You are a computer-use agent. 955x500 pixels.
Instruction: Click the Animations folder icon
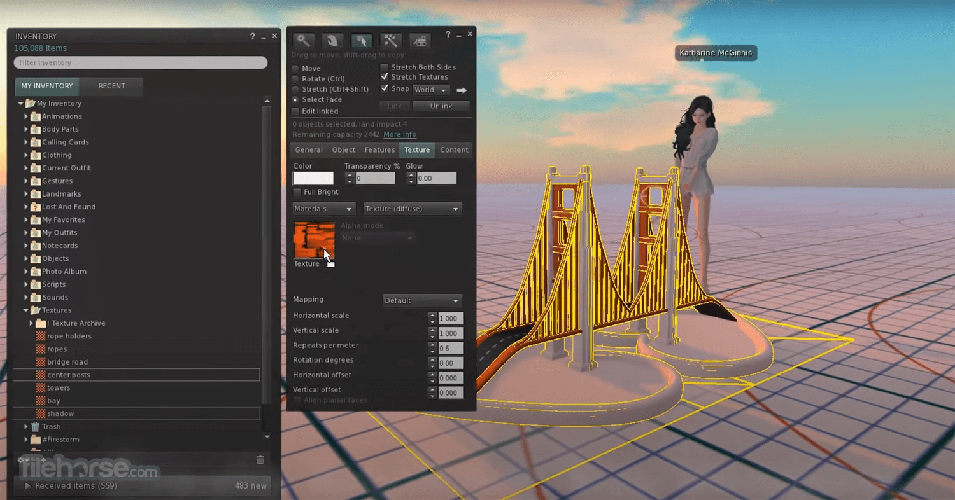coord(36,116)
